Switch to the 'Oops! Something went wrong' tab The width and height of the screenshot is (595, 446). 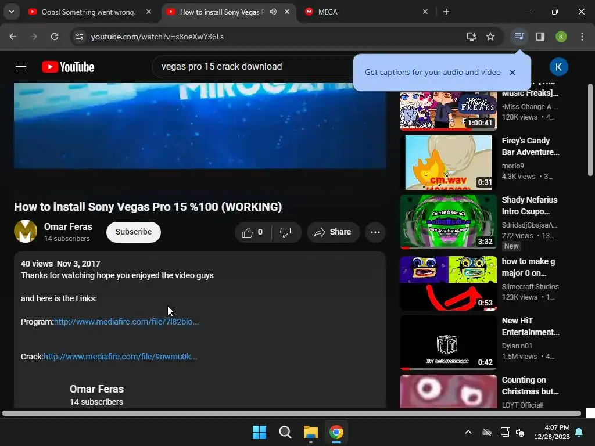(x=90, y=12)
